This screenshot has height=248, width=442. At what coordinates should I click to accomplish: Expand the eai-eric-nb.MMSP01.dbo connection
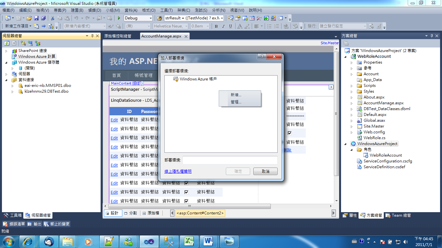(x=13, y=86)
